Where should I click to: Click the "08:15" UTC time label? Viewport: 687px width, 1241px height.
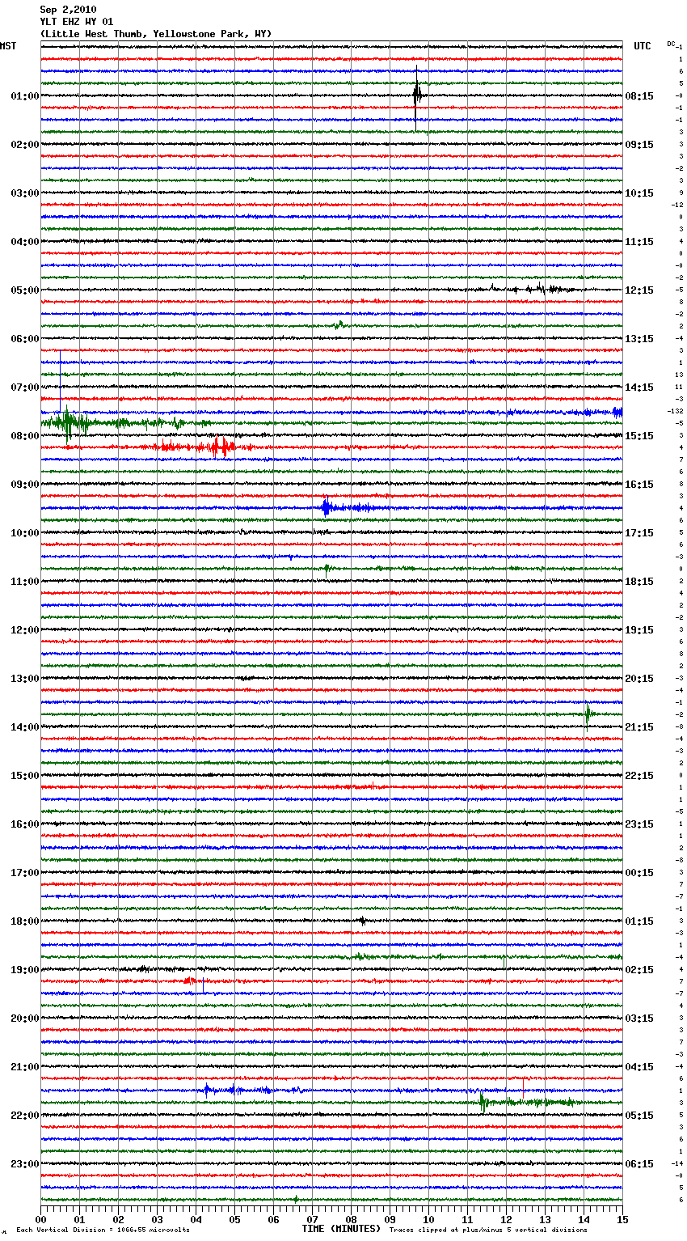pos(639,96)
